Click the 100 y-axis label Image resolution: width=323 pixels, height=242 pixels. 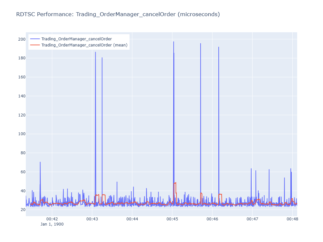[x=22, y=134]
